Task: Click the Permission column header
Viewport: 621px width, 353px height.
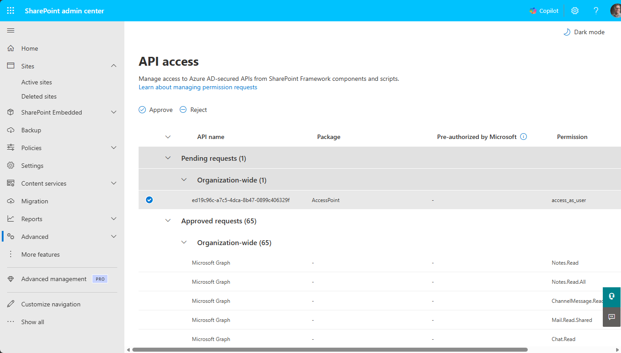Action: coord(572,137)
